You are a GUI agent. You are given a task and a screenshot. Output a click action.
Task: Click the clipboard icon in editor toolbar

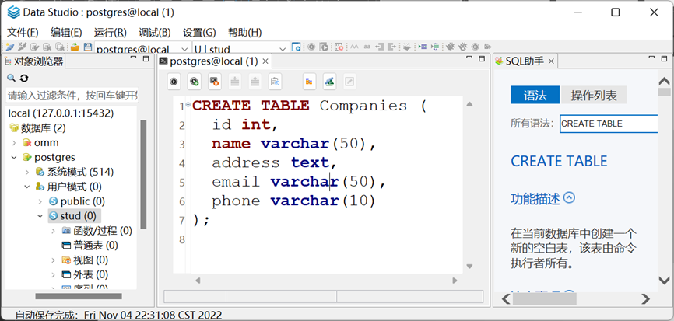click(275, 81)
